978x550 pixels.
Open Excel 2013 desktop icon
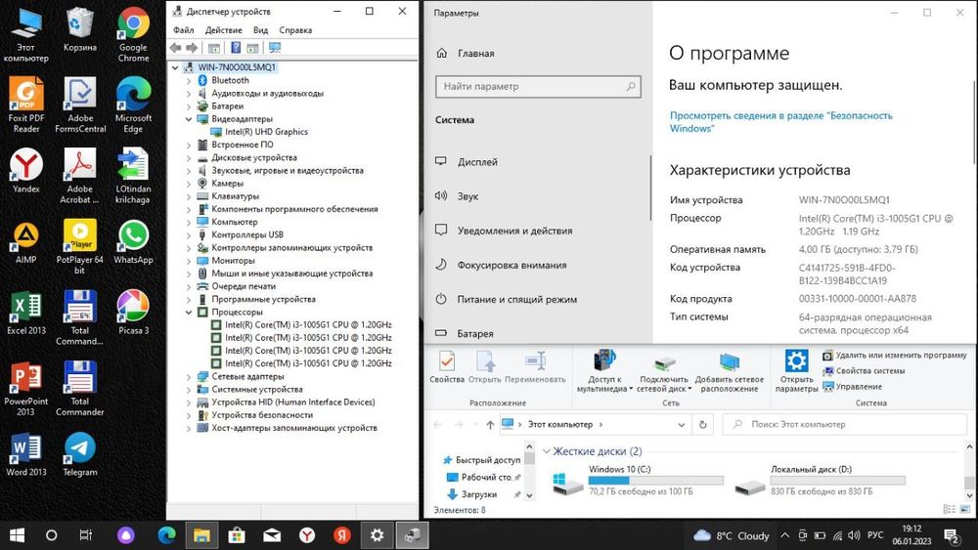(26, 313)
